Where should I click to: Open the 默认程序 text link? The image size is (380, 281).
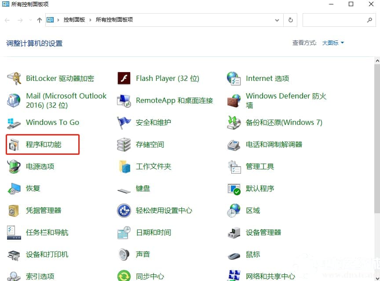click(x=260, y=189)
